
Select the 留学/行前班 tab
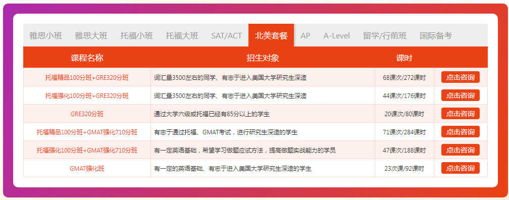(385, 35)
